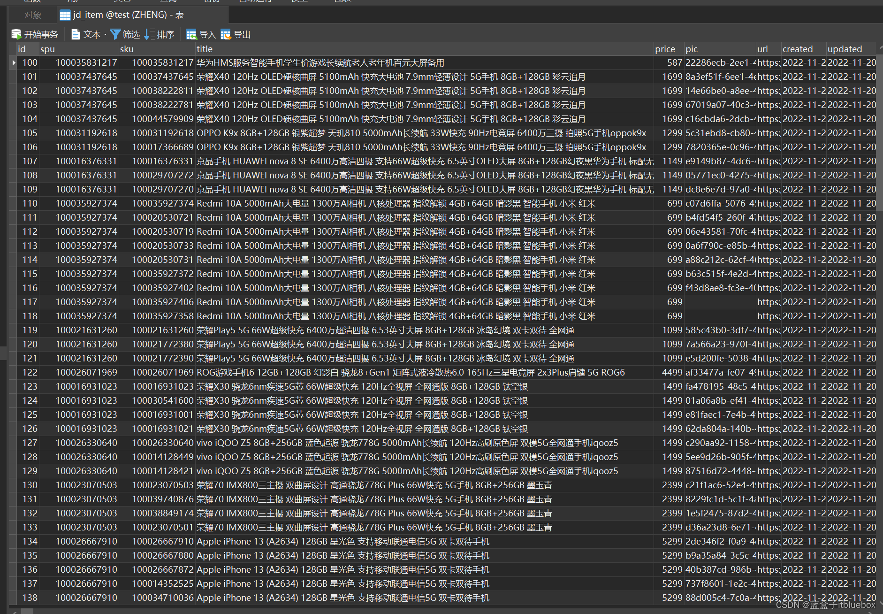
Task: Select the ROG游戏手机6 title cell
Action: click(425, 372)
